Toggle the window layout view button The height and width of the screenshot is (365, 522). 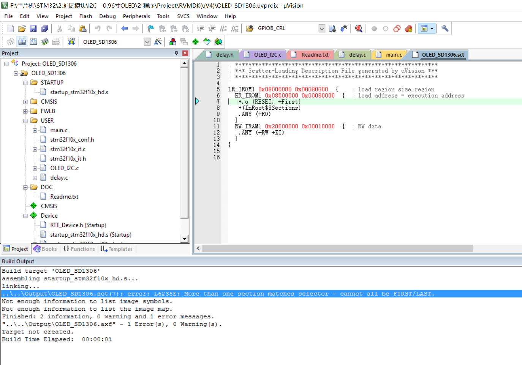tap(424, 28)
